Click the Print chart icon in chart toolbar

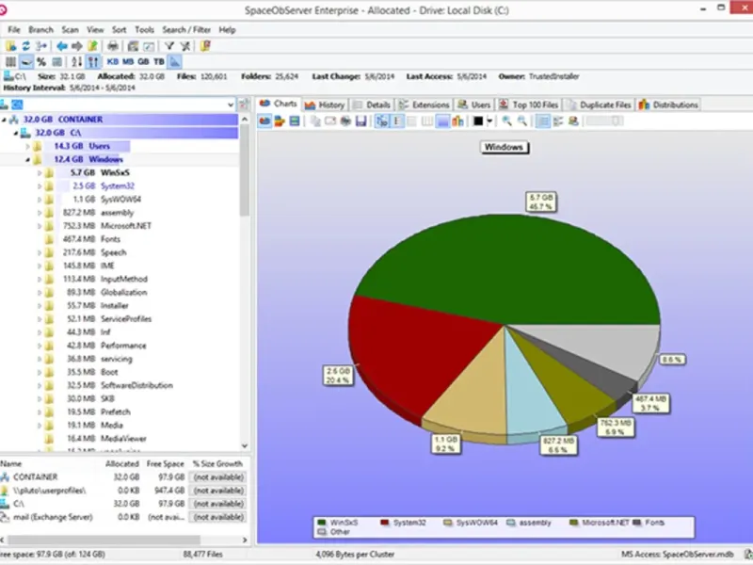[x=346, y=121]
